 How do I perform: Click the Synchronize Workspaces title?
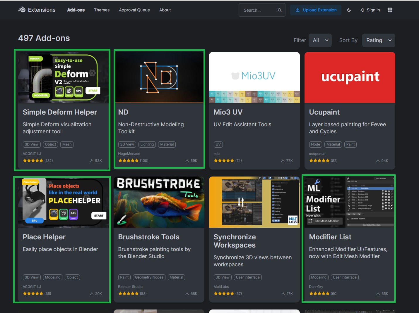(235, 241)
